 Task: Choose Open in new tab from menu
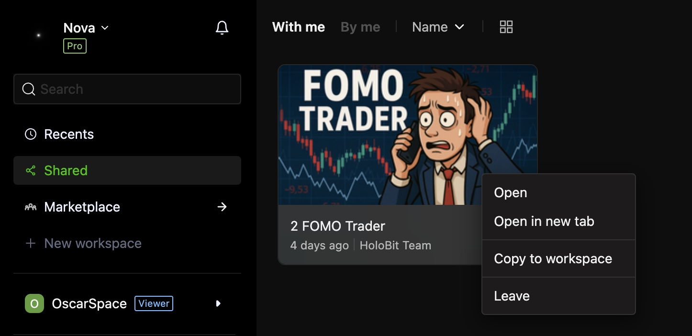[x=544, y=221]
